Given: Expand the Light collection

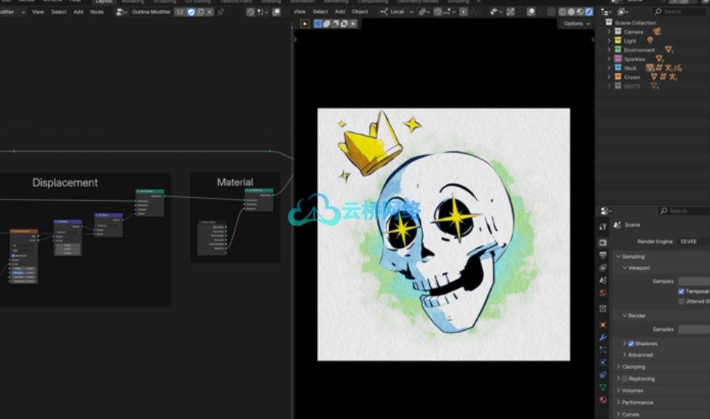Looking at the screenshot, I should (609, 41).
